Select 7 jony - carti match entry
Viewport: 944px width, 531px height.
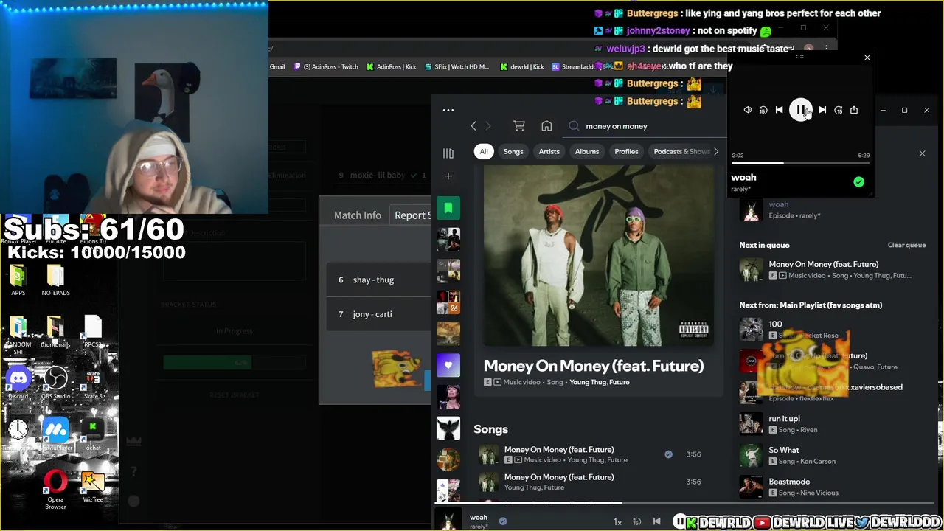(379, 314)
